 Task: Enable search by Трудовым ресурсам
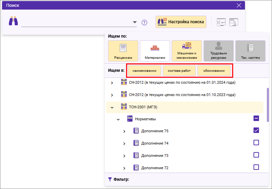click(x=219, y=51)
